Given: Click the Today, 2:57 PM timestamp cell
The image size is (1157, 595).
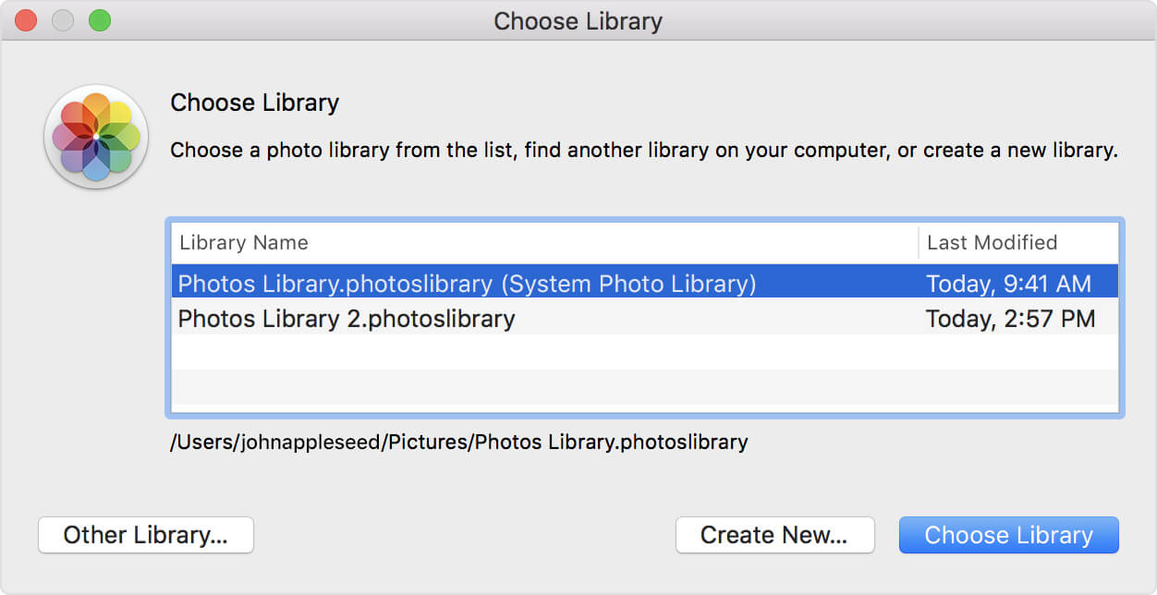Looking at the screenshot, I should coord(1009,318).
